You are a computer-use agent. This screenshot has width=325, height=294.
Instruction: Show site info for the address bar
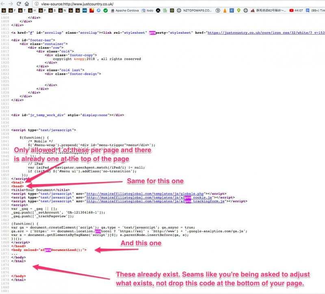click(x=37, y=4)
